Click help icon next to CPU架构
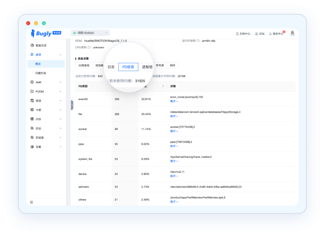This screenshot has width=325, height=236. 89,47
